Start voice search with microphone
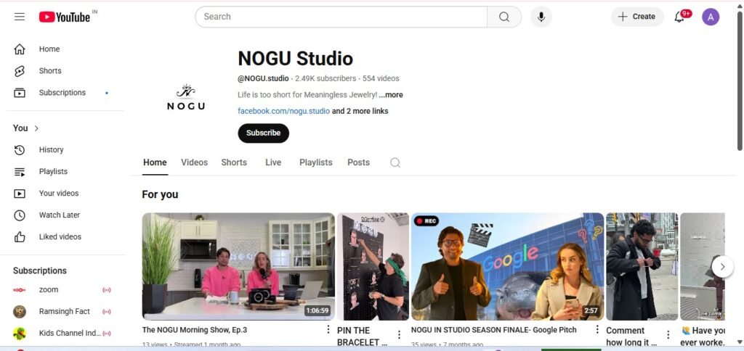Image resolution: width=744 pixels, height=351 pixels. 541,17
